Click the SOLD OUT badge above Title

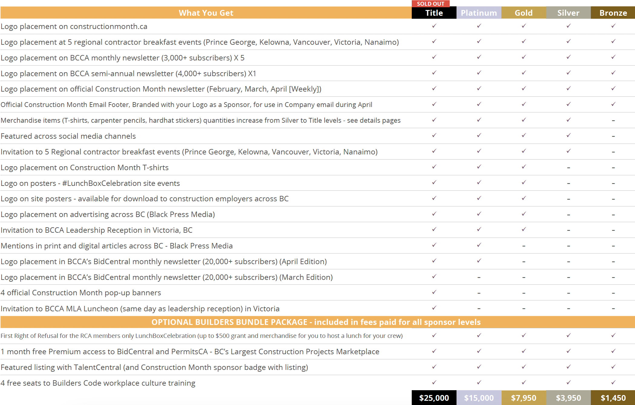pos(430,4)
